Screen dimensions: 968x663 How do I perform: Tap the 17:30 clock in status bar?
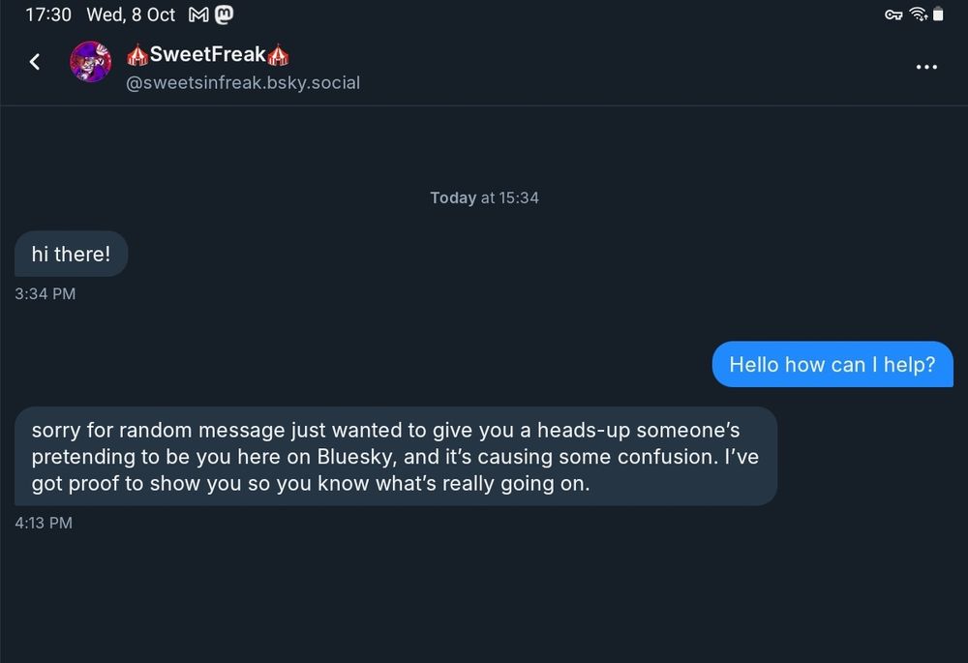(48, 15)
